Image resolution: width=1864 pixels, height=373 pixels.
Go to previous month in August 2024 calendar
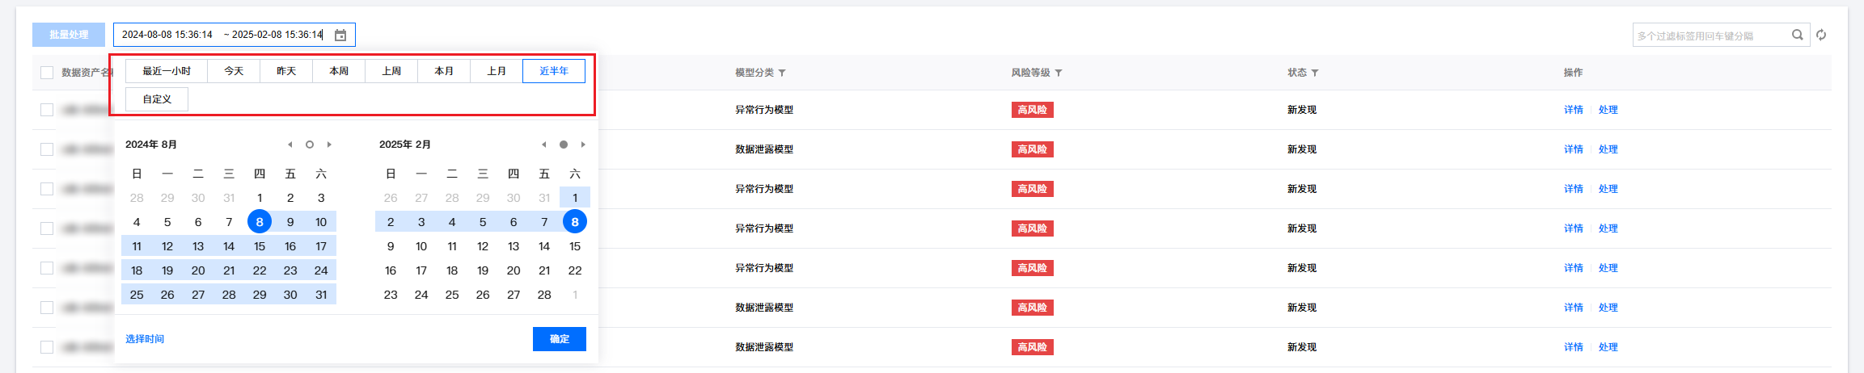290,145
